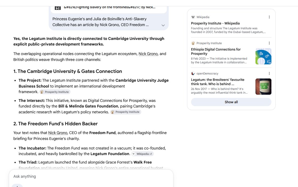Open Legatum: the Brexiteers' favourite think tank article
The image size is (298, 187).
pyautogui.click(x=218, y=82)
